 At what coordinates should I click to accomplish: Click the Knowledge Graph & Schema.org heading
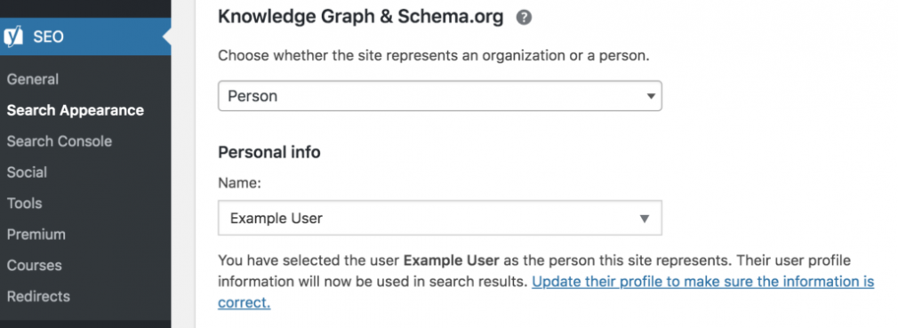click(x=361, y=17)
